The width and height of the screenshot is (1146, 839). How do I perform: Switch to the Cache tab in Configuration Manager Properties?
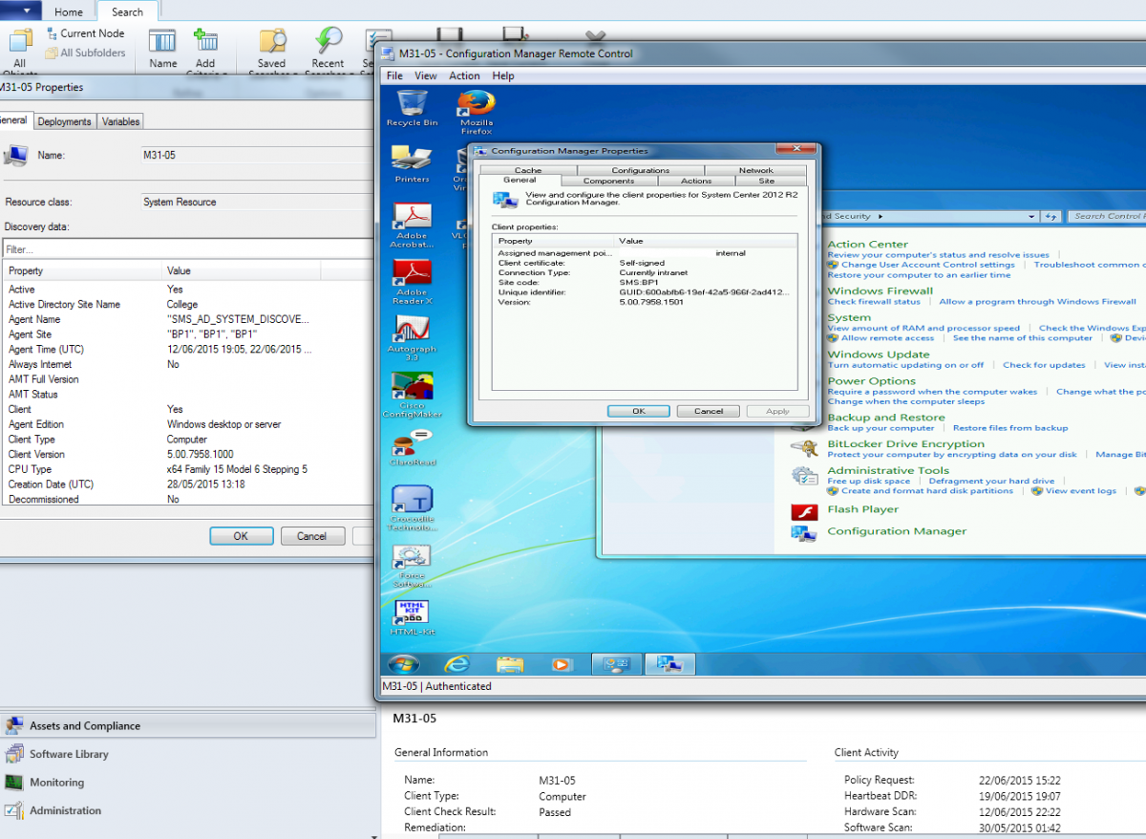click(x=528, y=170)
